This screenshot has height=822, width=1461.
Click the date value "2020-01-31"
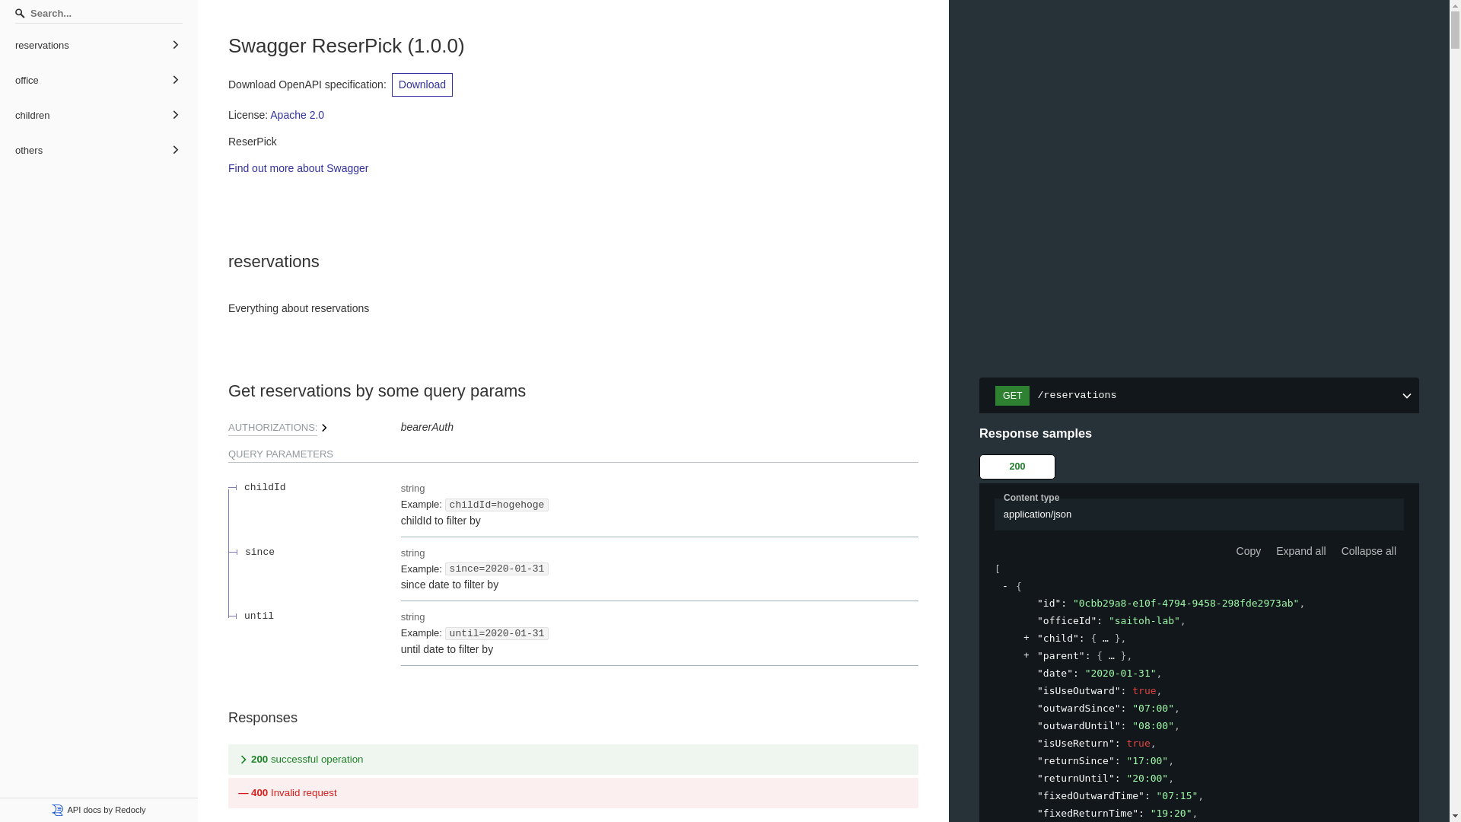[1120, 674]
